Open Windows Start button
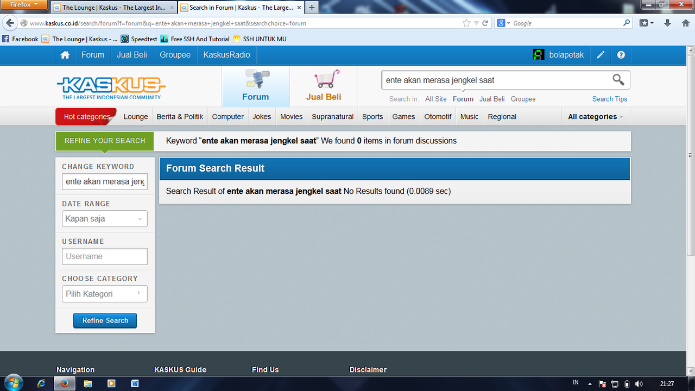695x391 pixels. pos(13,383)
